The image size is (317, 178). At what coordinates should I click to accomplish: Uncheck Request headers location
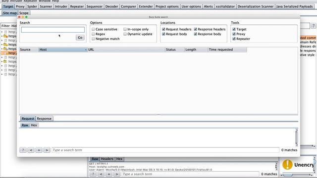pos(163,29)
